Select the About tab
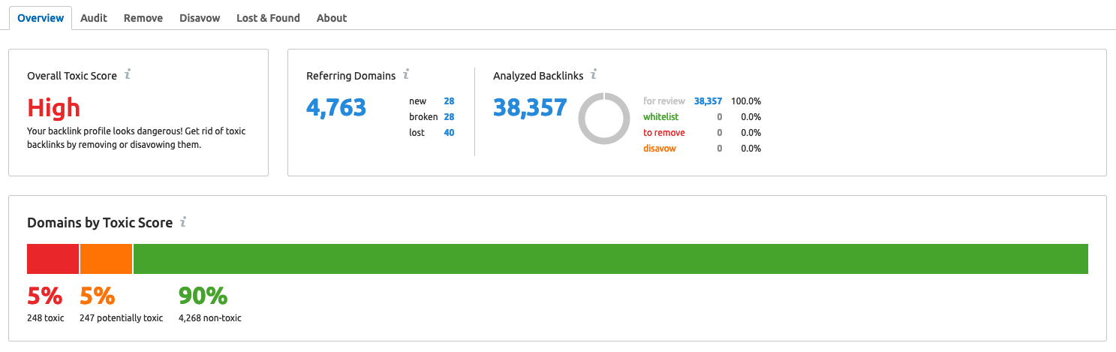 pyautogui.click(x=332, y=18)
